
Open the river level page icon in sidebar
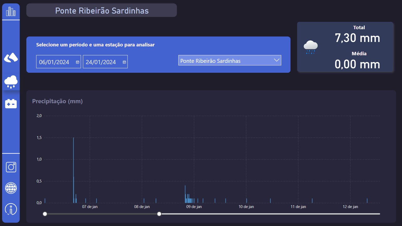(x=11, y=58)
